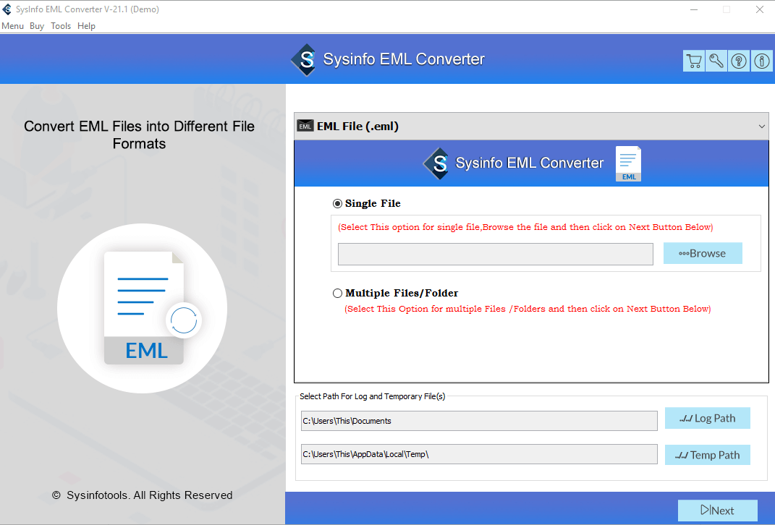
Task: Select the Multiple Files/Folder radio button
Action: pos(337,293)
